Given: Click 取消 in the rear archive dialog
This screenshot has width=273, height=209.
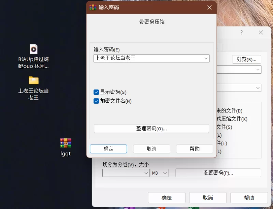Looking at the screenshot, I should coord(208,198).
